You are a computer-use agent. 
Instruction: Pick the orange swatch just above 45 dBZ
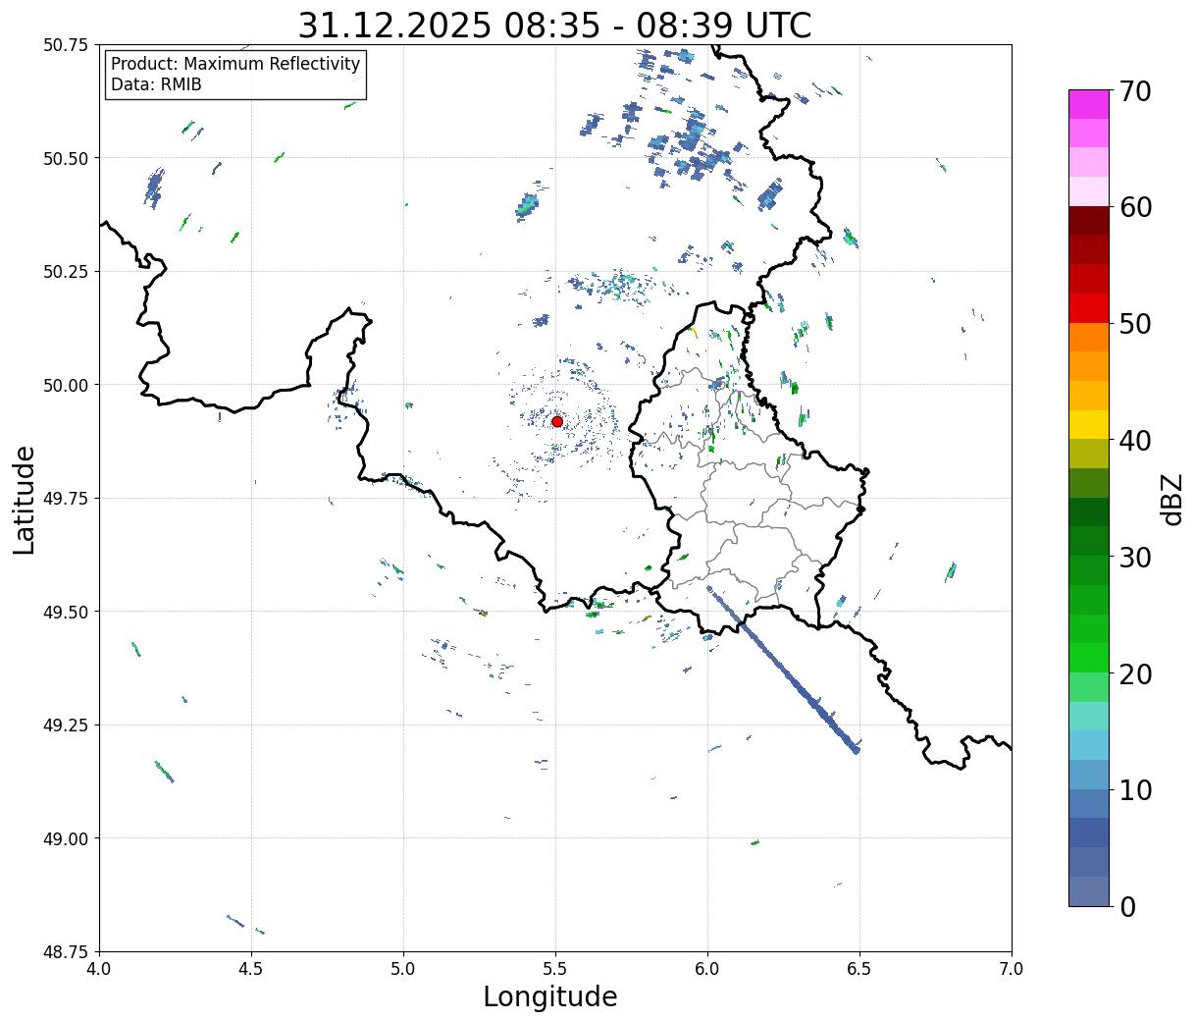point(1089,366)
